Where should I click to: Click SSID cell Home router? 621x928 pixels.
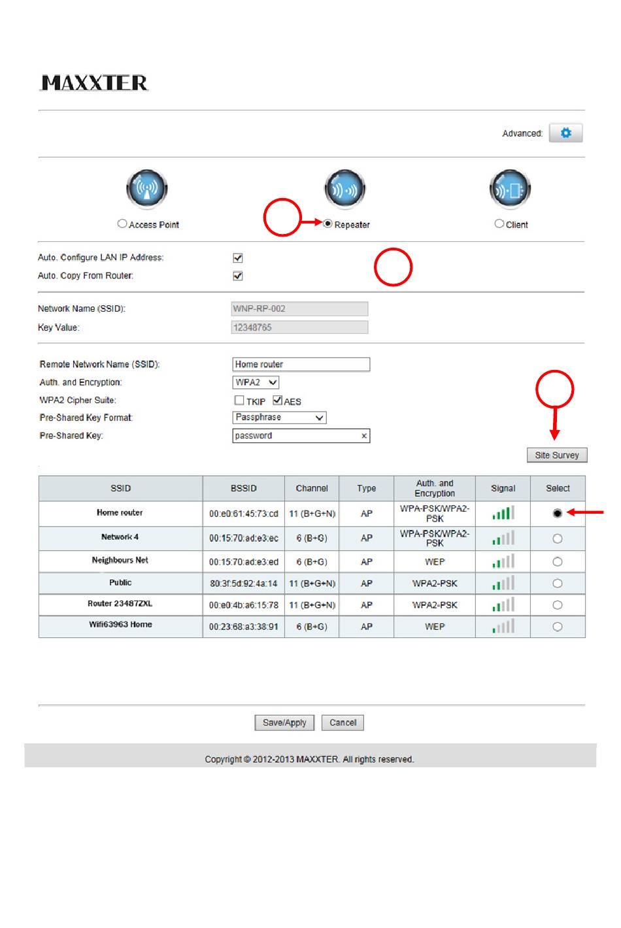click(x=120, y=512)
